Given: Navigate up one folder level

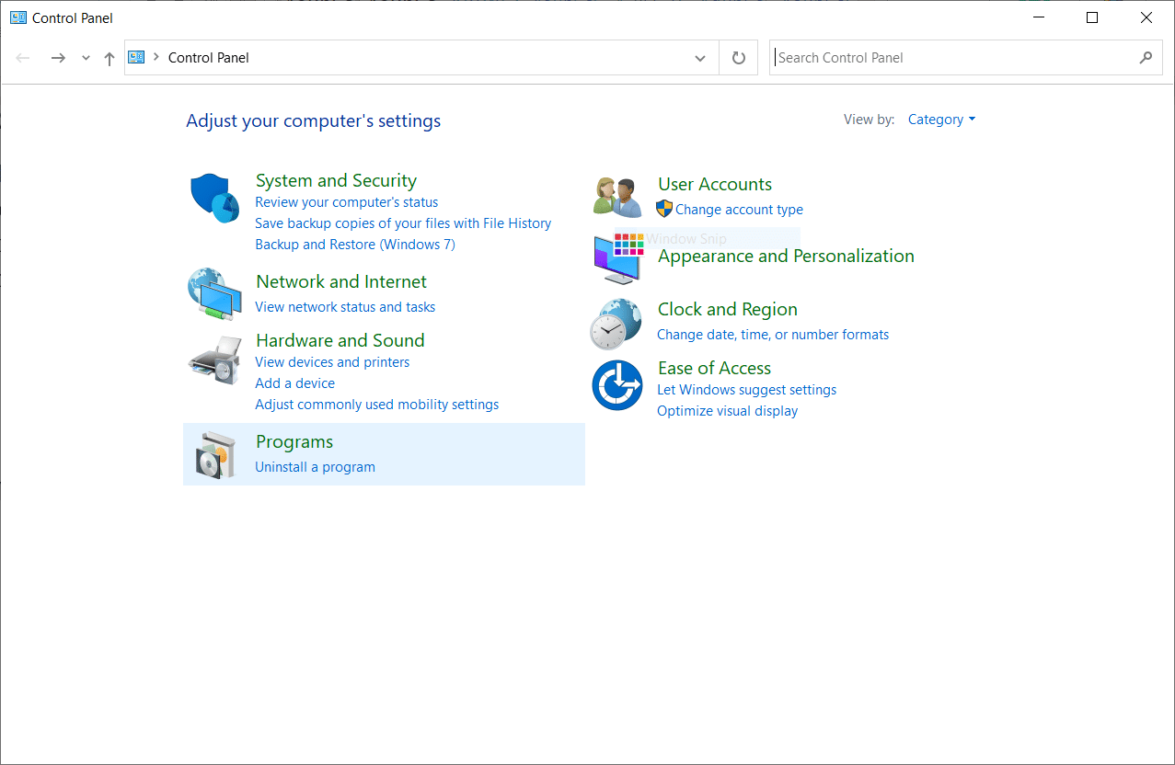Looking at the screenshot, I should [x=109, y=58].
